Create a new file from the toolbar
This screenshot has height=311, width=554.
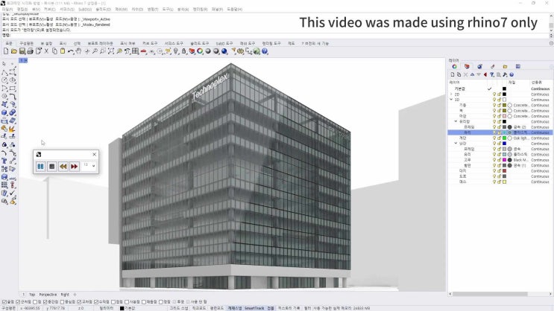[6, 51]
